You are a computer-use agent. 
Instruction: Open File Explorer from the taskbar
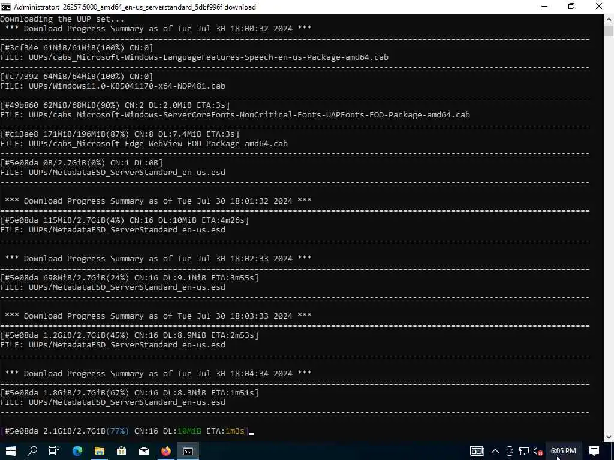(x=99, y=451)
